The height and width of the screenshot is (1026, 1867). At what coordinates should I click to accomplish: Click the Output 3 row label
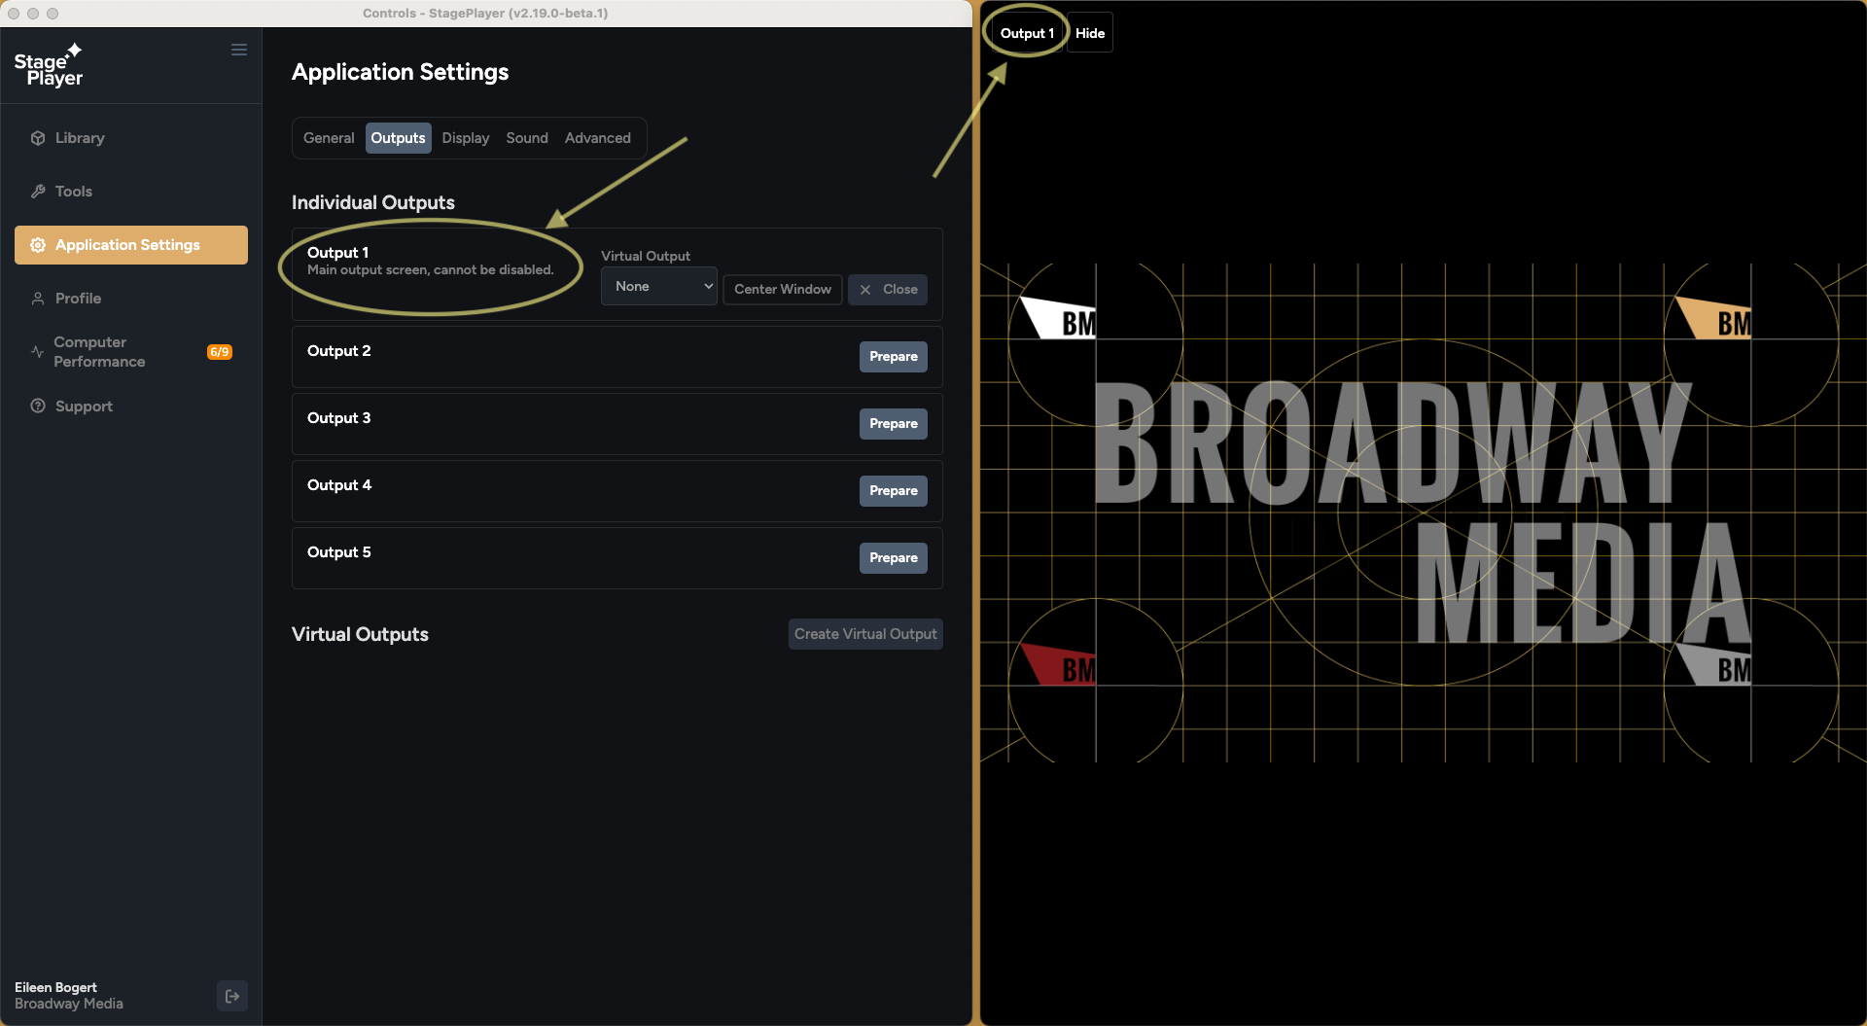[338, 418]
